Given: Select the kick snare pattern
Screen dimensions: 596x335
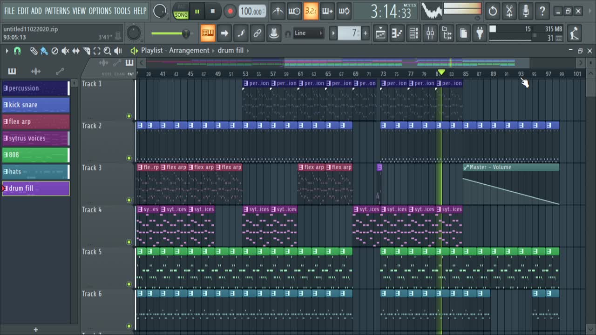Looking at the screenshot, I should pos(36,105).
